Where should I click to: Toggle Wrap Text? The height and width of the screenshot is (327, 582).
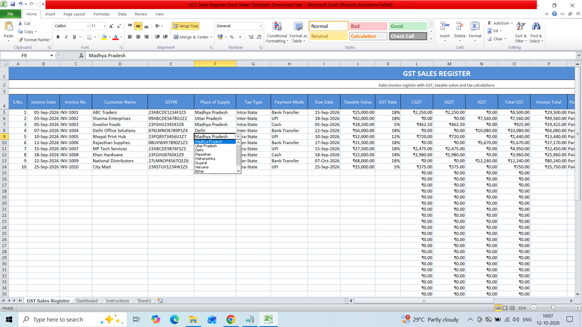[x=186, y=26]
